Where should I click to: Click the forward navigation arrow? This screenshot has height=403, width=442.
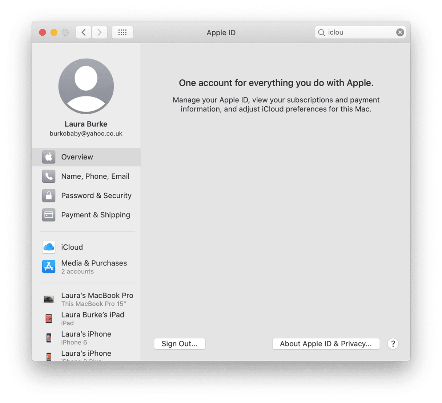(99, 32)
